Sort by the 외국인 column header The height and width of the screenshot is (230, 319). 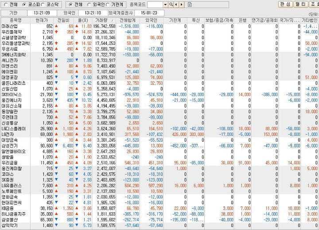coord(152,20)
